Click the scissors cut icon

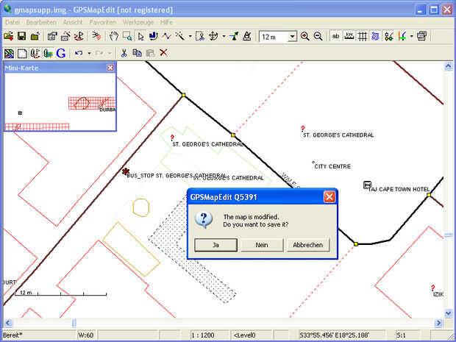click(124, 53)
